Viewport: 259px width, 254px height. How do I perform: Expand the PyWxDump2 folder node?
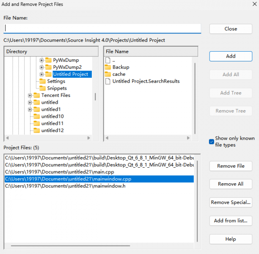pos(41,67)
